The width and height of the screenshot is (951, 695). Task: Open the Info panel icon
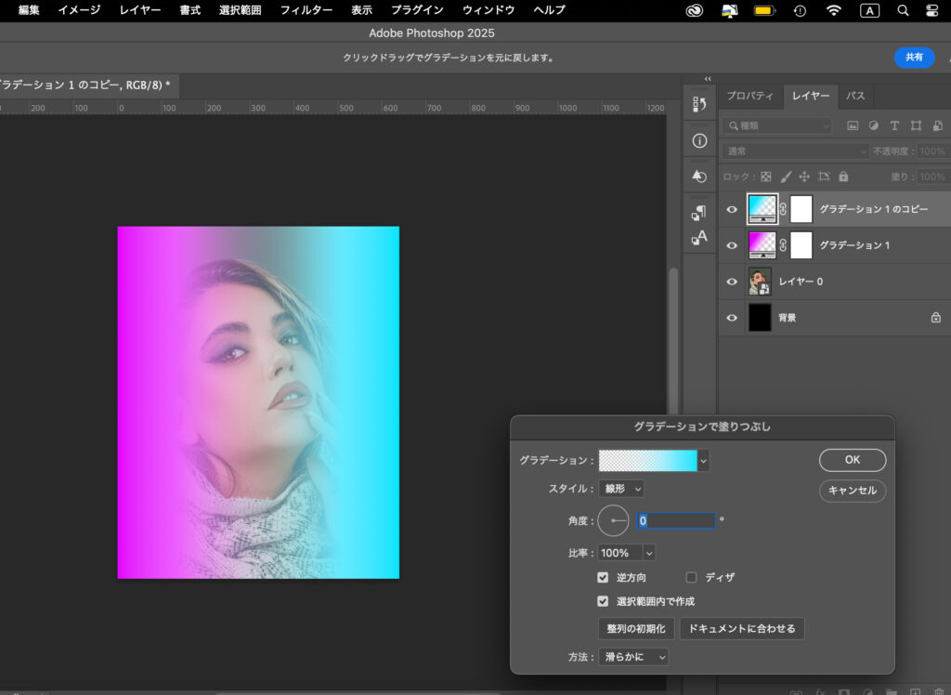tap(699, 141)
